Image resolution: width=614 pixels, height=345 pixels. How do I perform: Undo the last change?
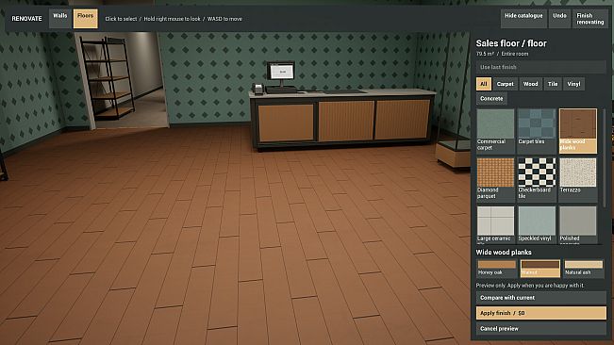click(559, 19)
